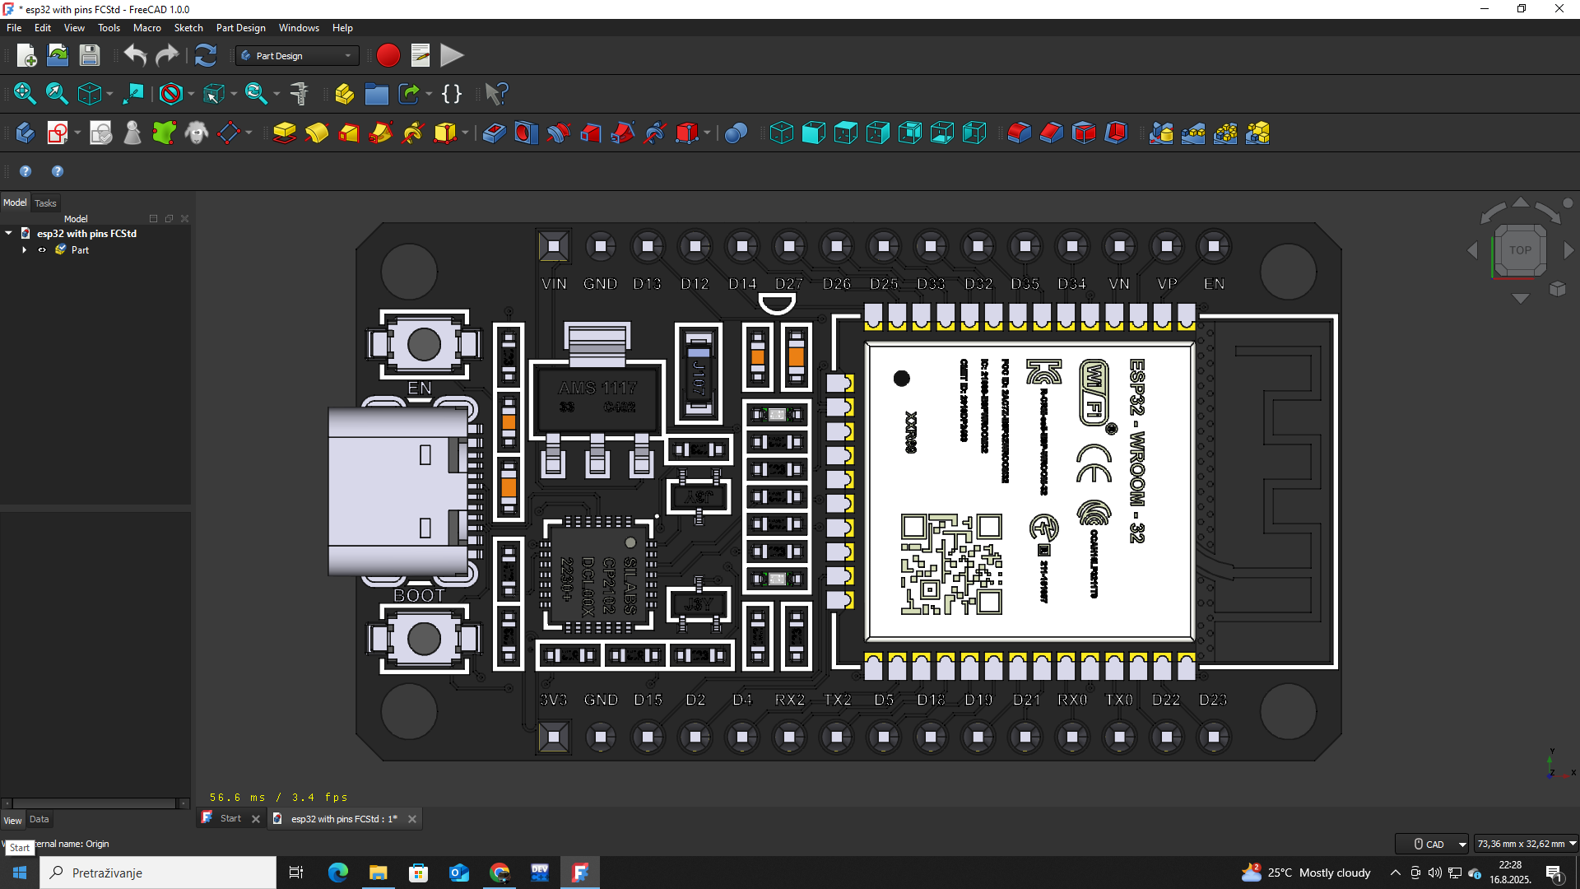
Task: Click the Pocket tool icon
Action: 494,133
